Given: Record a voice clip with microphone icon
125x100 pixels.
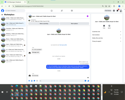Looking at the screenshot, I should 29,81.
